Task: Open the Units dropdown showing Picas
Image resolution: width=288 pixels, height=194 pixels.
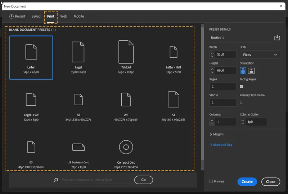Action: [x=260, y=55]
